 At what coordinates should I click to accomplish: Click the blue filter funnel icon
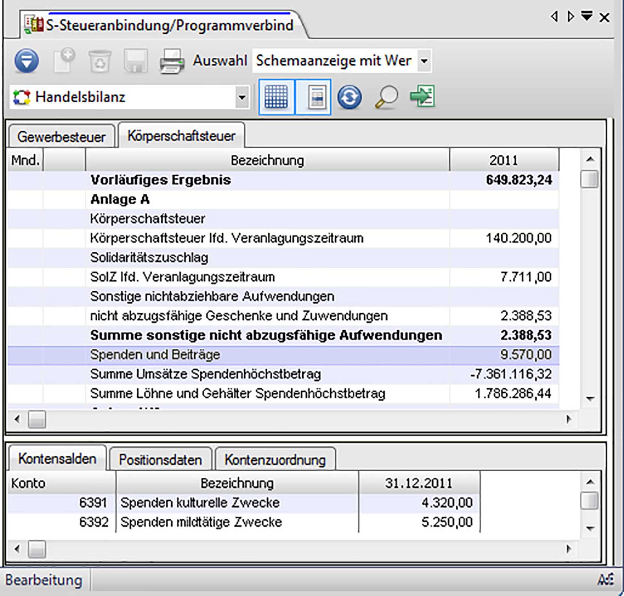26,61
